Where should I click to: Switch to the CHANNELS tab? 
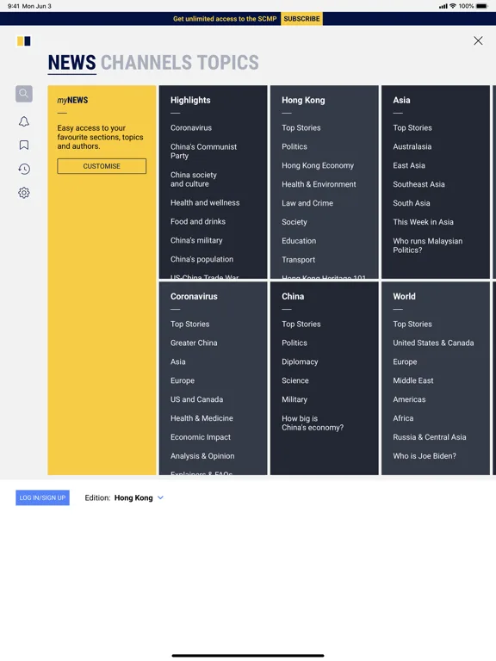point(146,62)
